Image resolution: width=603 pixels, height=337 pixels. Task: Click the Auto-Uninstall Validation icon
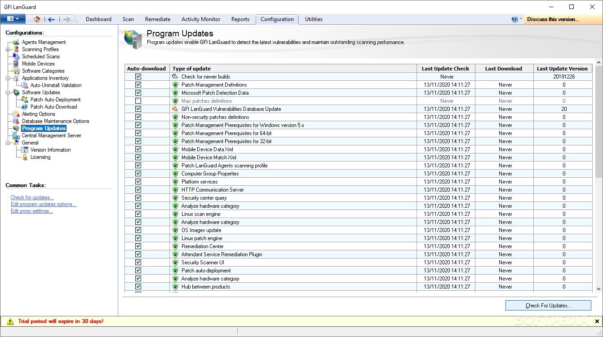coord(25,85)
